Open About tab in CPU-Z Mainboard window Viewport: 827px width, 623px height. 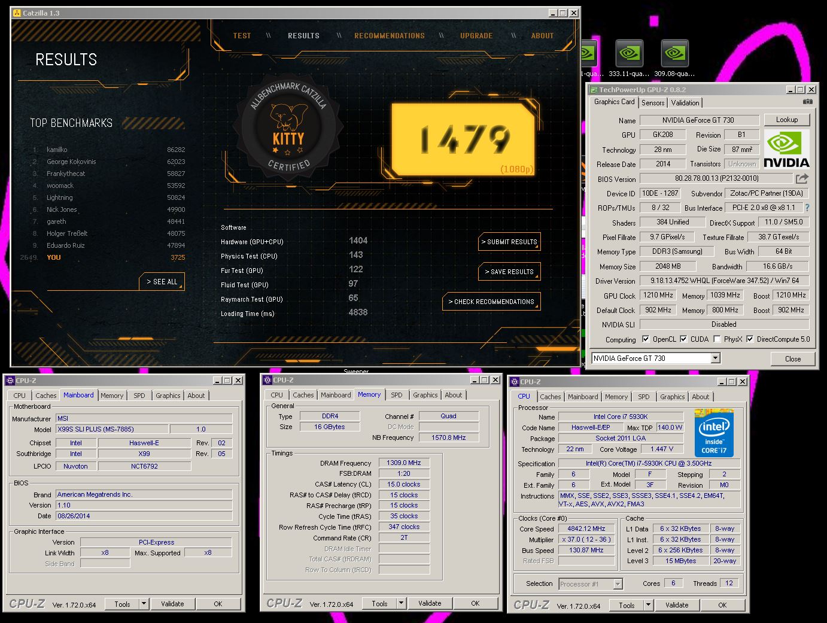pos(196,396)
